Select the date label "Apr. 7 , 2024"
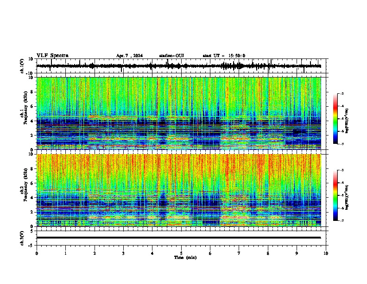The height and width of the screenshot is (284, 367). [129, 56]
